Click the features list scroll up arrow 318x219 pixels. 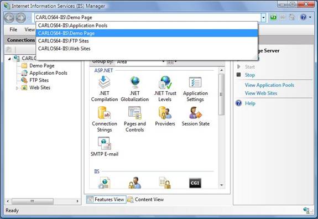[x=221, y=70]
